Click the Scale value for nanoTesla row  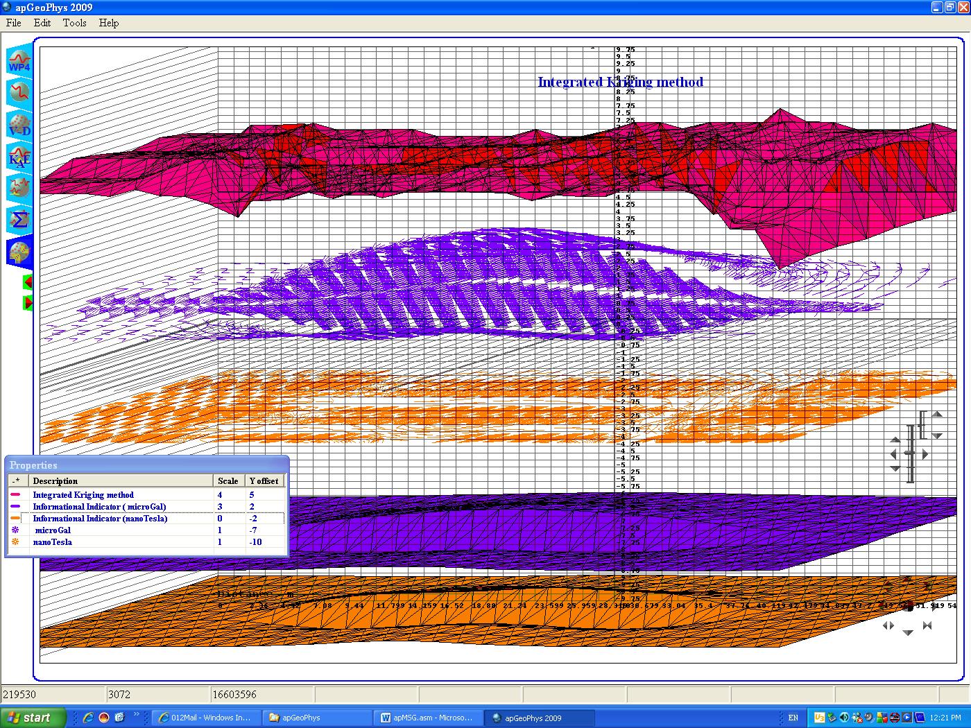pyautogui.click(x=220, y=542)
